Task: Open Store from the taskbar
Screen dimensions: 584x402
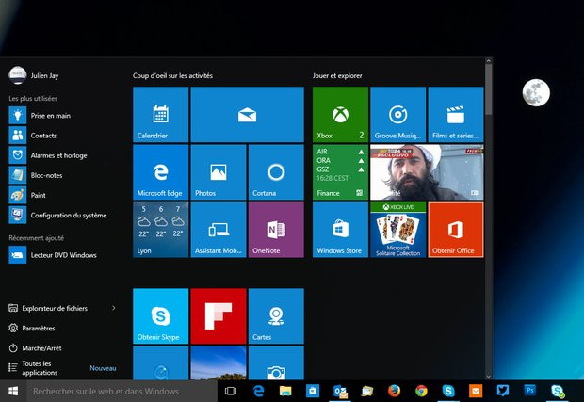Action: (x=313, y=392)
